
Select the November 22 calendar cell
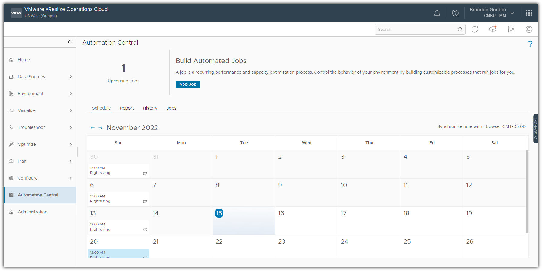[244, 247]
